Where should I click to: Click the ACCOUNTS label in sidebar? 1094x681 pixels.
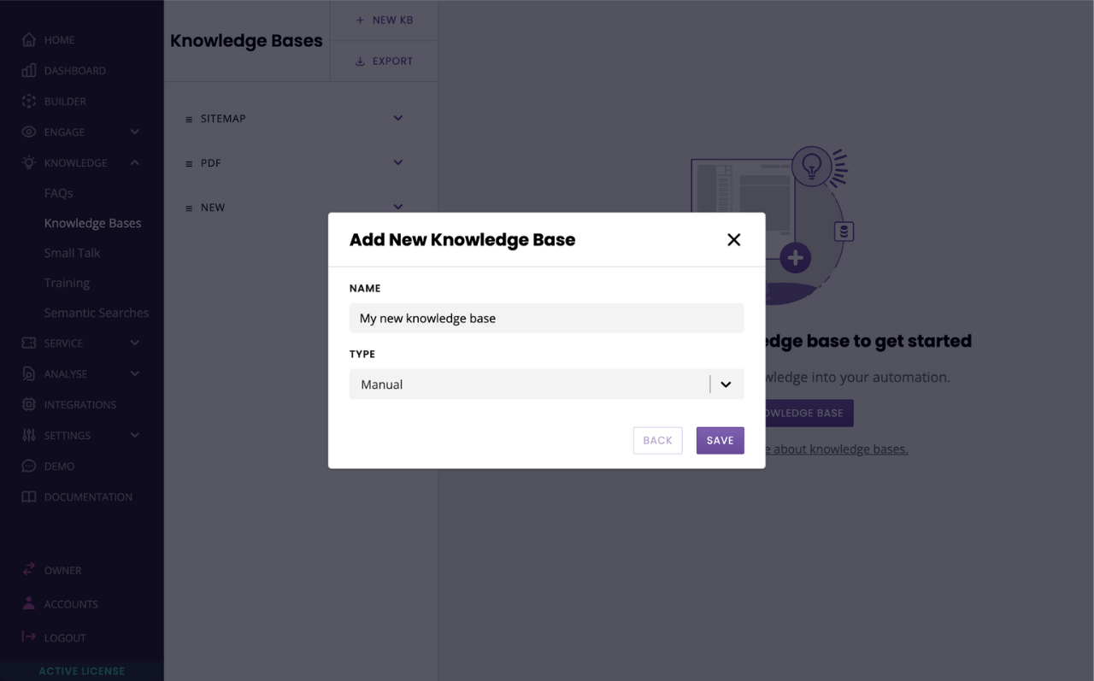tap(71, 603)
